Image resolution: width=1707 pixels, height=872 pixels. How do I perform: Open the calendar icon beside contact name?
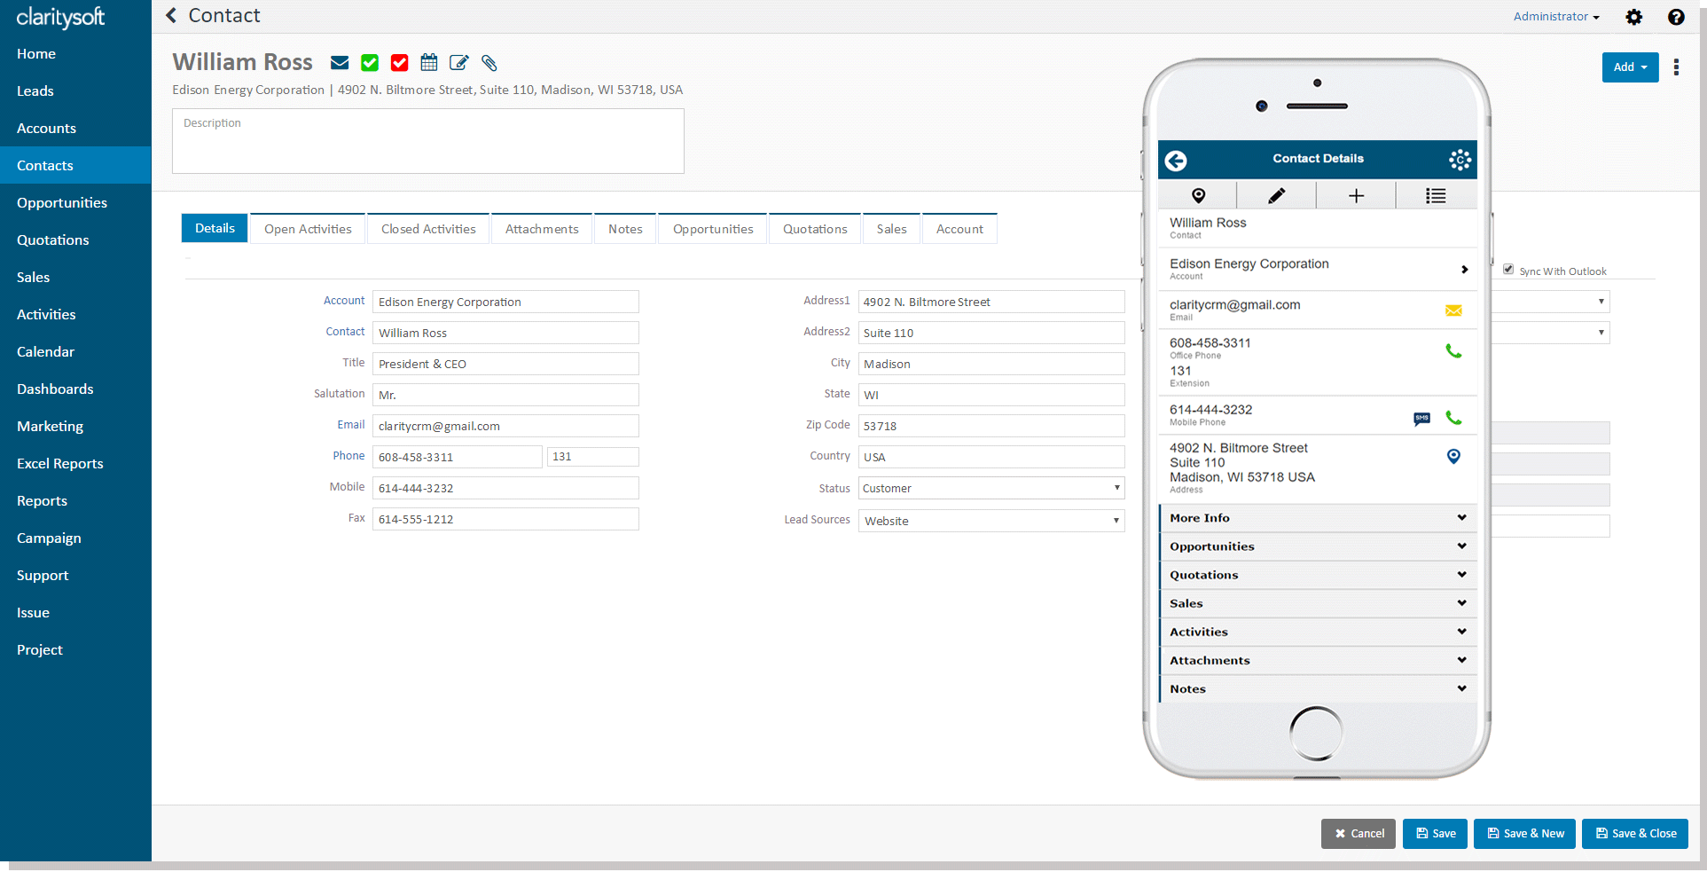tap(428, 62)
